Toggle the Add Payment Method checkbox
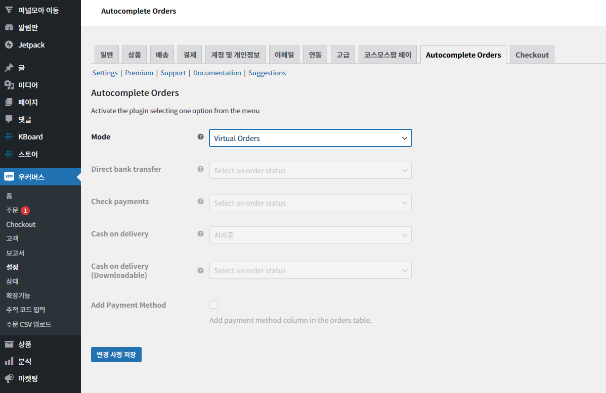This screenshot has width=606, height=393. click(x=213, y=305)
